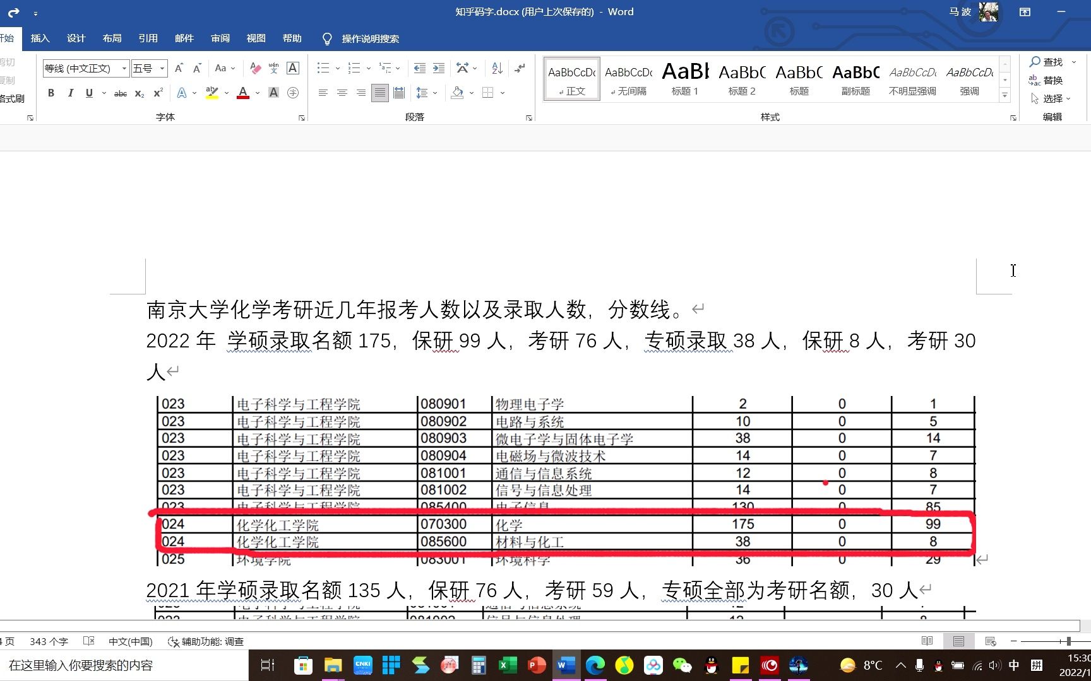Open the Font dialog launcher
This screenshot has height=681, width=1091.
click(x=302, y=118)
